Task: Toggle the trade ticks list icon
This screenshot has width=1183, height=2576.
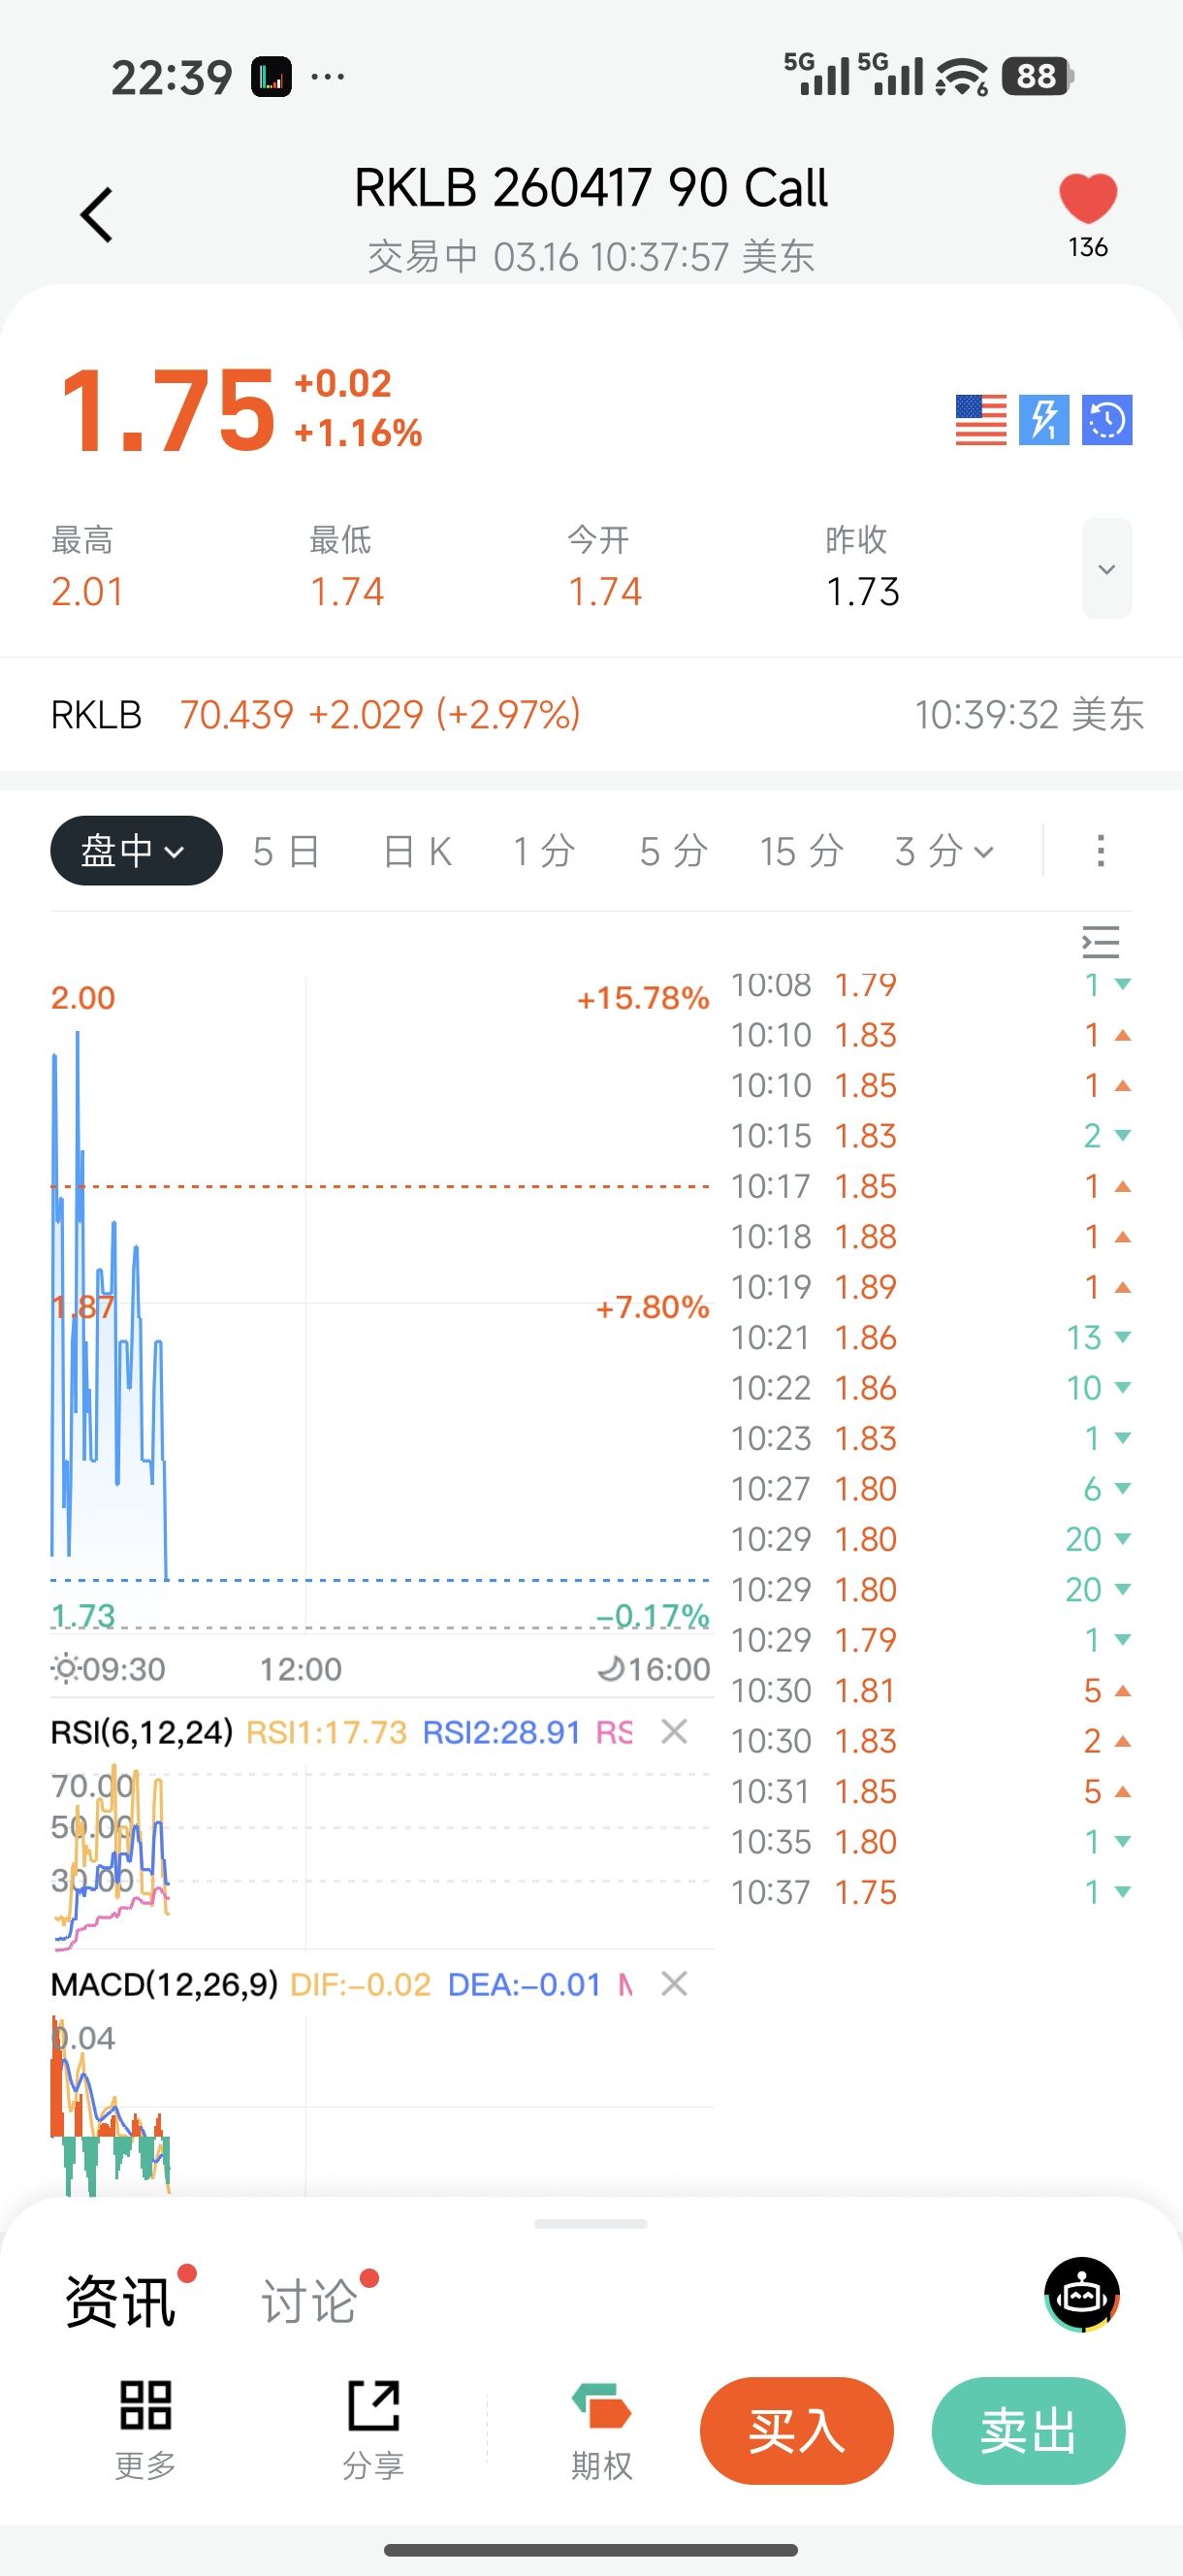Action: point(1100,942)
